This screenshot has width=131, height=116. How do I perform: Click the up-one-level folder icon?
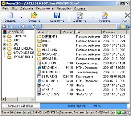pos(34,26)
